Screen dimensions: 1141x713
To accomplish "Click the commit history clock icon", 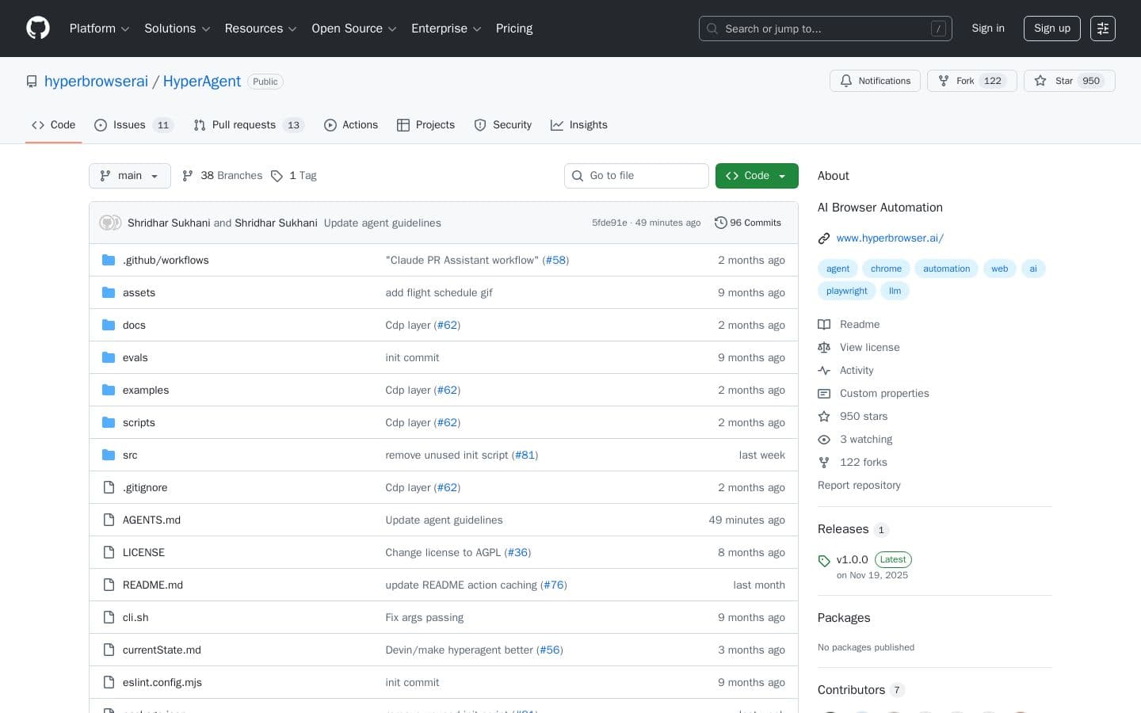I will (x=721, y=223).
